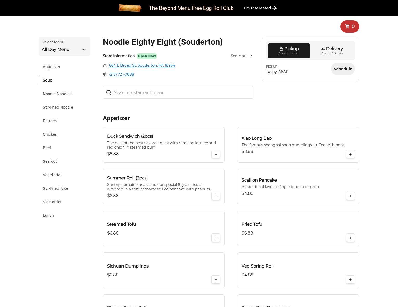
Task: Click the Schedule pickup time button
Action: pos(343,69)
